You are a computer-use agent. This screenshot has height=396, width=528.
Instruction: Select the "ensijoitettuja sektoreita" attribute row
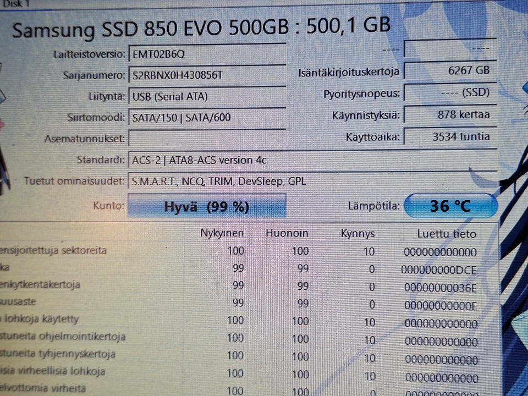coord(238,251)
